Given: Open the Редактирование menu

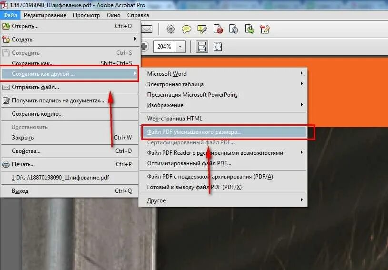Looking at the screenshot, I should pyautogui.click(x=45, y=15).
